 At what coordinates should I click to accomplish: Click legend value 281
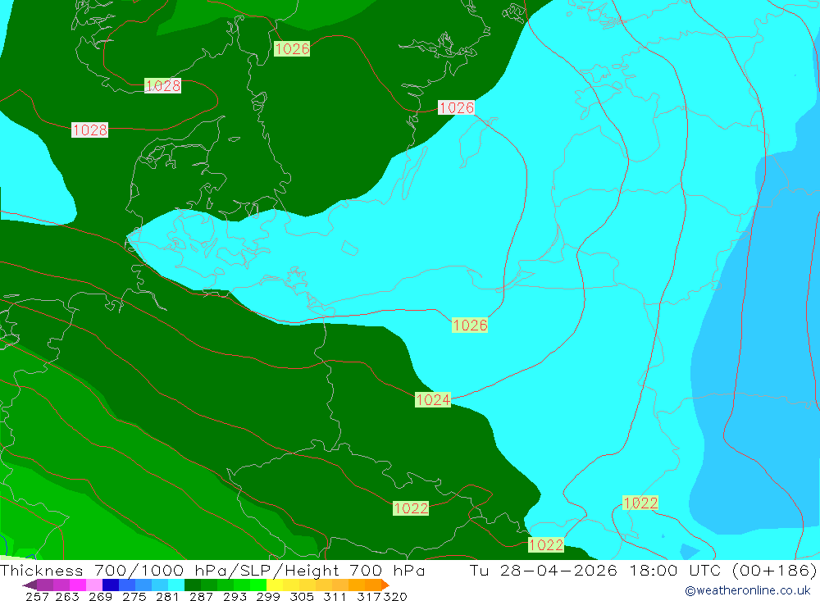pos(166,596)
